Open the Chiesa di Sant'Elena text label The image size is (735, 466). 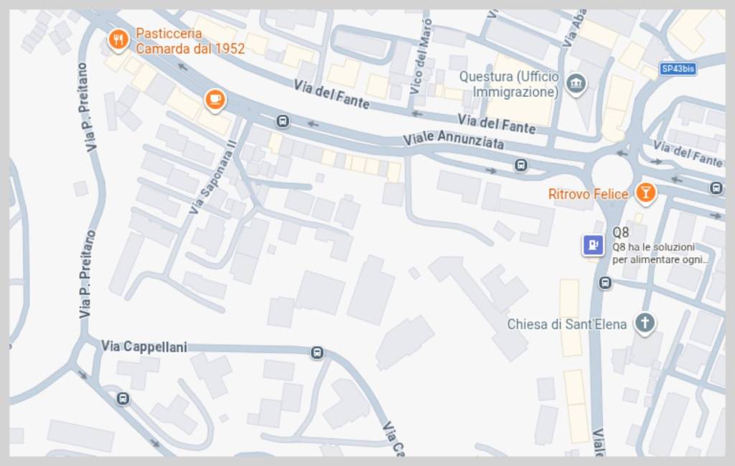567,324
